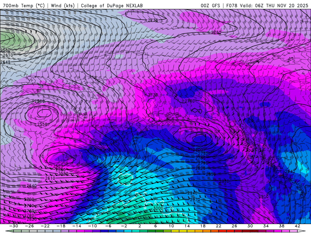Click the color scale label 38
311x233 pixels.
281,226
